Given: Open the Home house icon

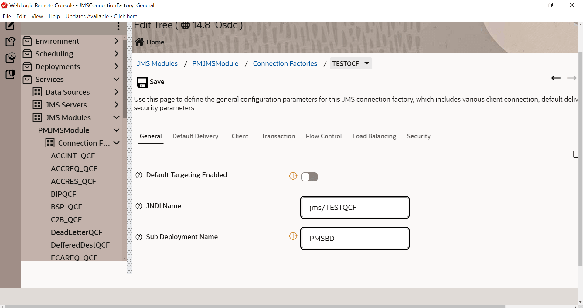Looking at the screenshot, I should point(139,42).
